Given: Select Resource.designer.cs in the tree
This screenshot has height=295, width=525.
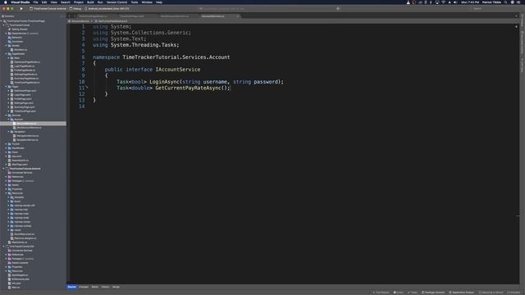Looking at the screenshot, I should click(x=25, y=238).
